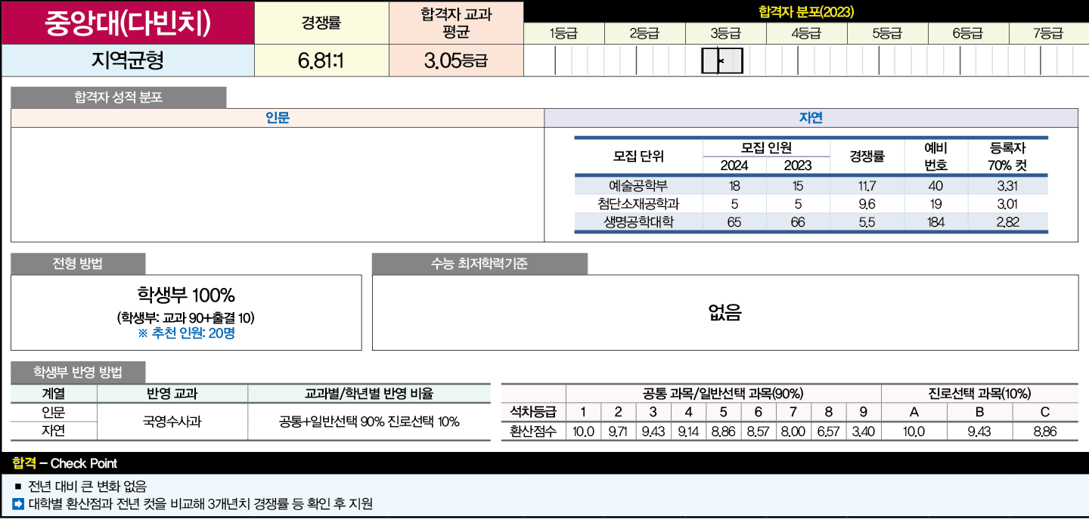Click the '합격자 분포(2023)' header bar

coord(806,12)
